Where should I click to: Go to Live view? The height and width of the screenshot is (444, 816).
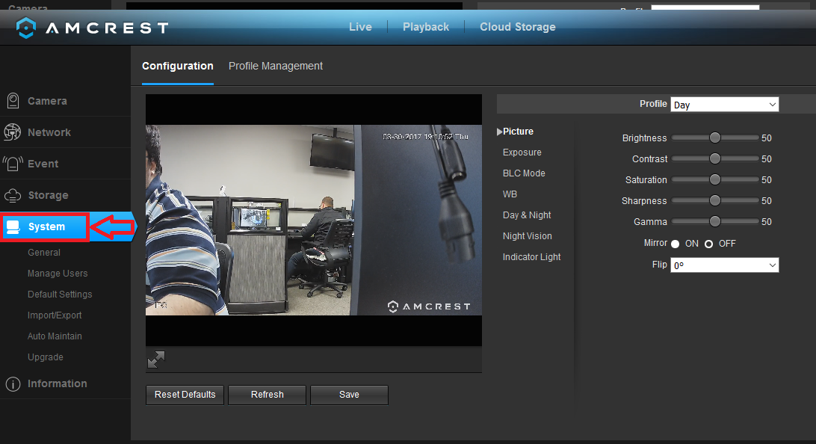tap(360, 27)
